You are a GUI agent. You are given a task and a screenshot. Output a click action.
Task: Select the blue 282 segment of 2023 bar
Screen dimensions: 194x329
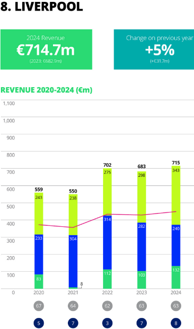[142, 247]
